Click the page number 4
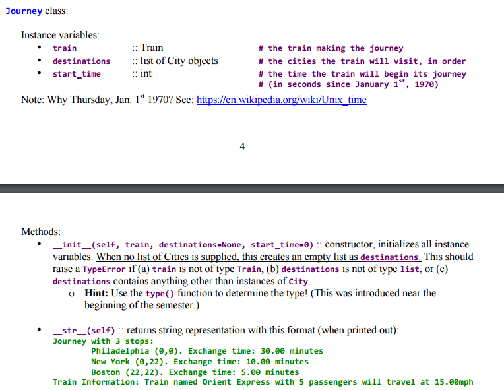 (242, 146)
